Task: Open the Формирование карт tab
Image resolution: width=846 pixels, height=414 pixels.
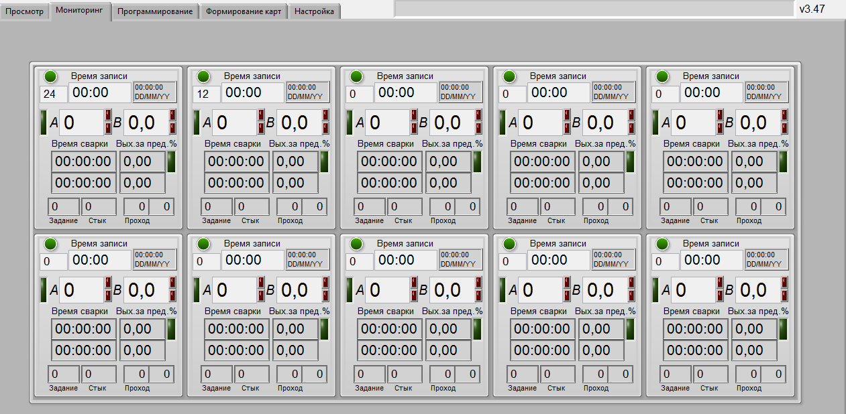Action: click(x=244, y=12)
